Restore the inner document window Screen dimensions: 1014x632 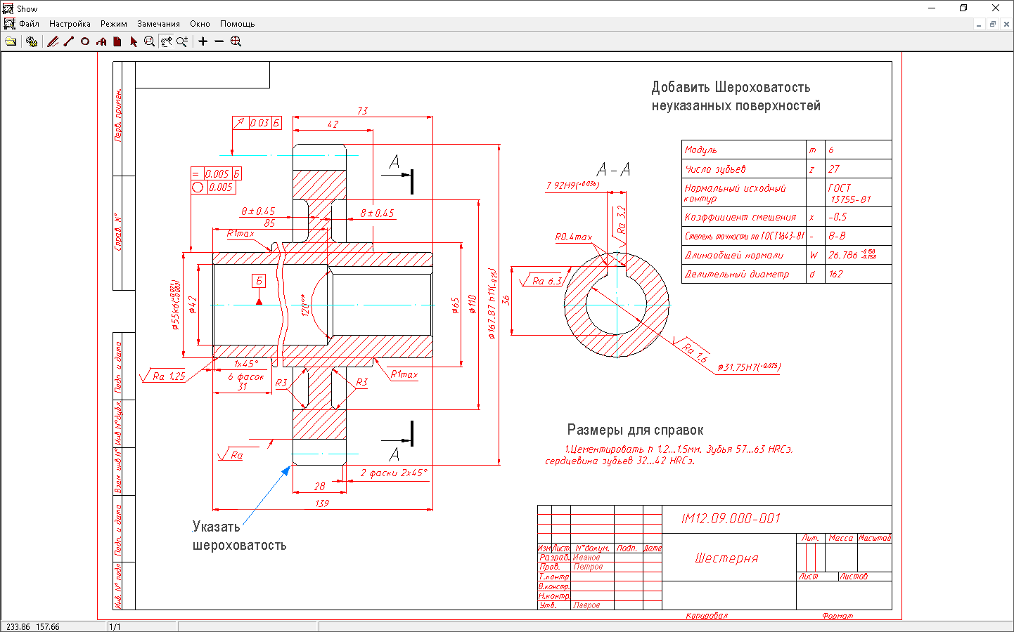click(x=992, y=24)
